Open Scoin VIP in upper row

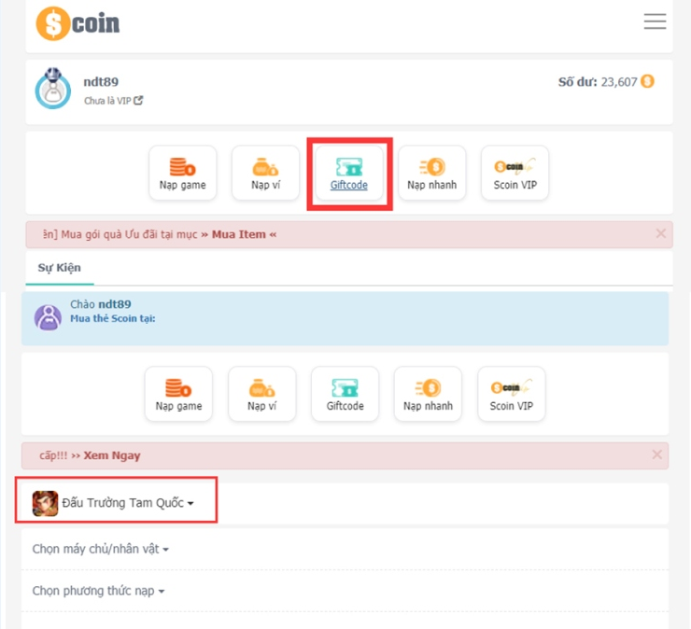click(x=515, y=173)
